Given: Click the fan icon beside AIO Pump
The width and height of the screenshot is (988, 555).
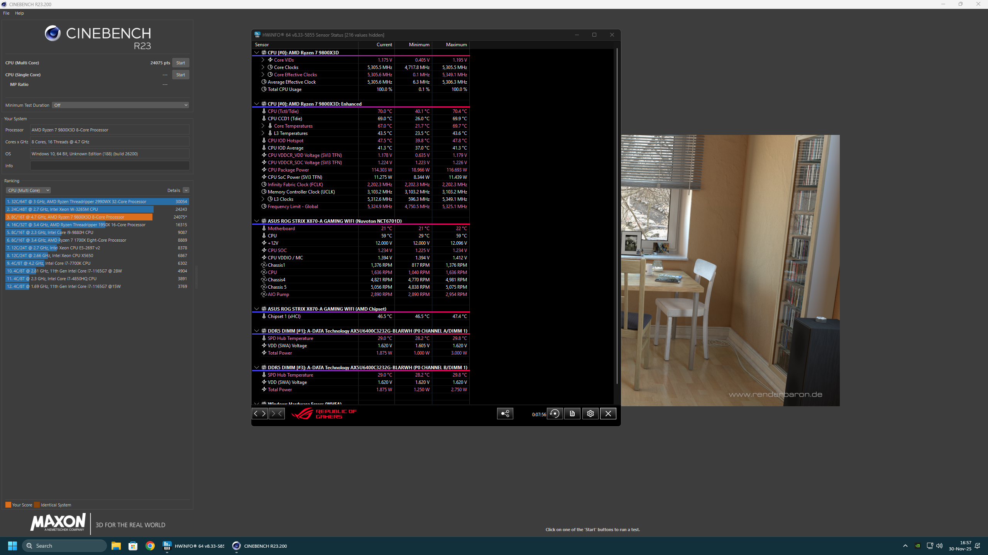Looking at the screenshot, I should click(x=264, y=294).
